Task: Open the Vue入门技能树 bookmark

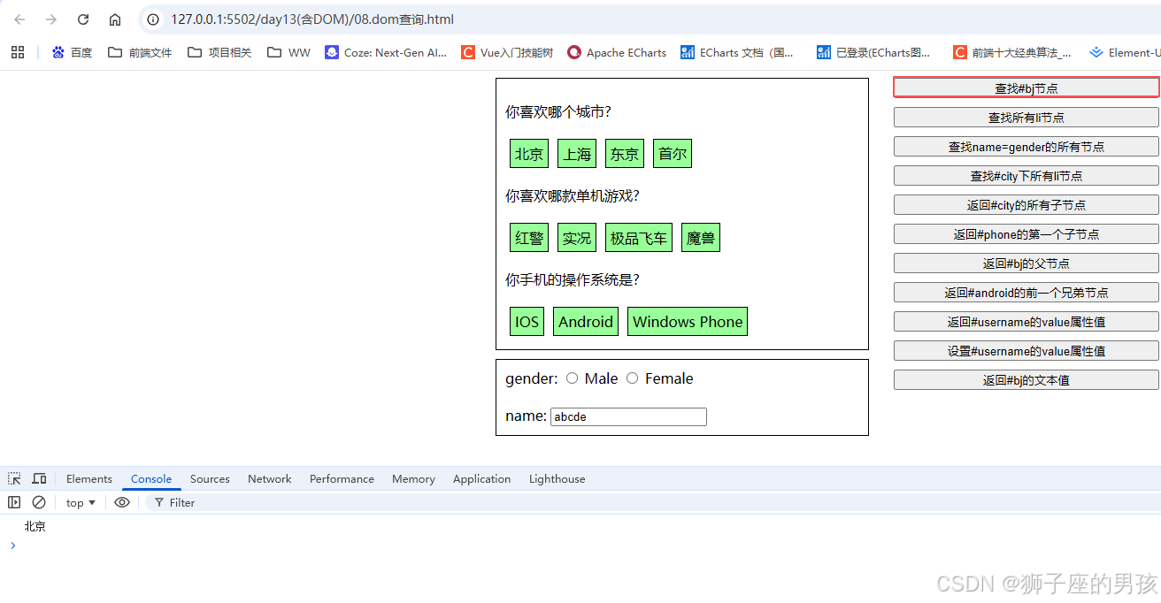Action: coord(507,52)
